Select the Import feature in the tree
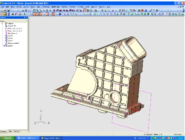This screenshot has height=140, width=185. pyautogui.click(x=12, y=26)
